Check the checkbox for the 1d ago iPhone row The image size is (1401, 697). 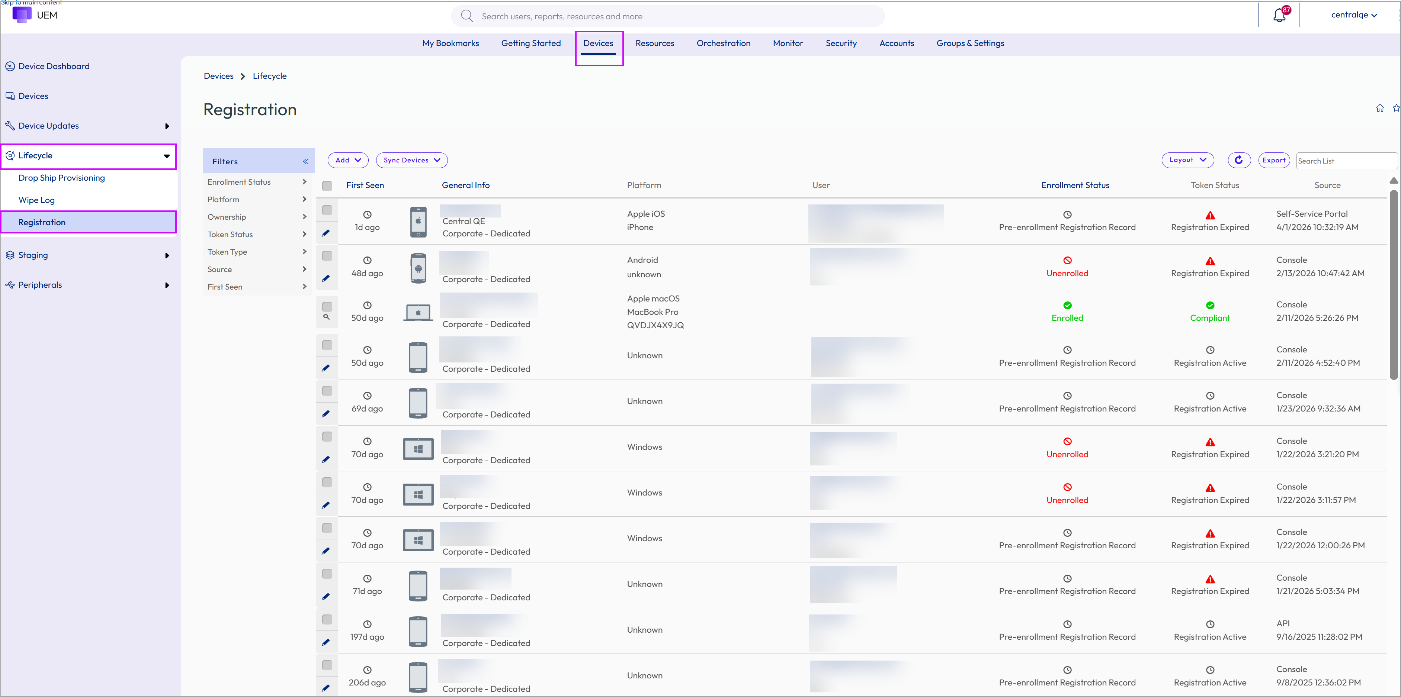(327, 210)
